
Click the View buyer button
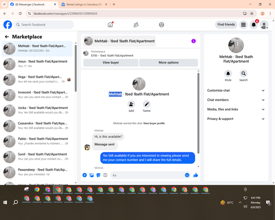(111, 63)
